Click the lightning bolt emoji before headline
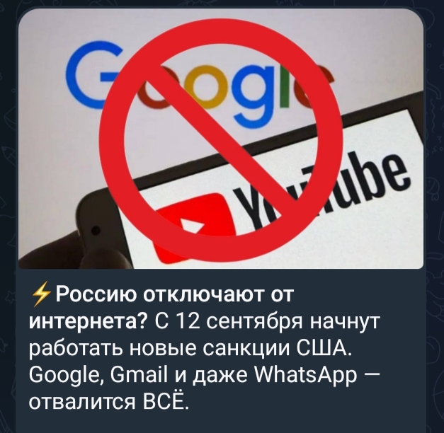 pos(40,295)
